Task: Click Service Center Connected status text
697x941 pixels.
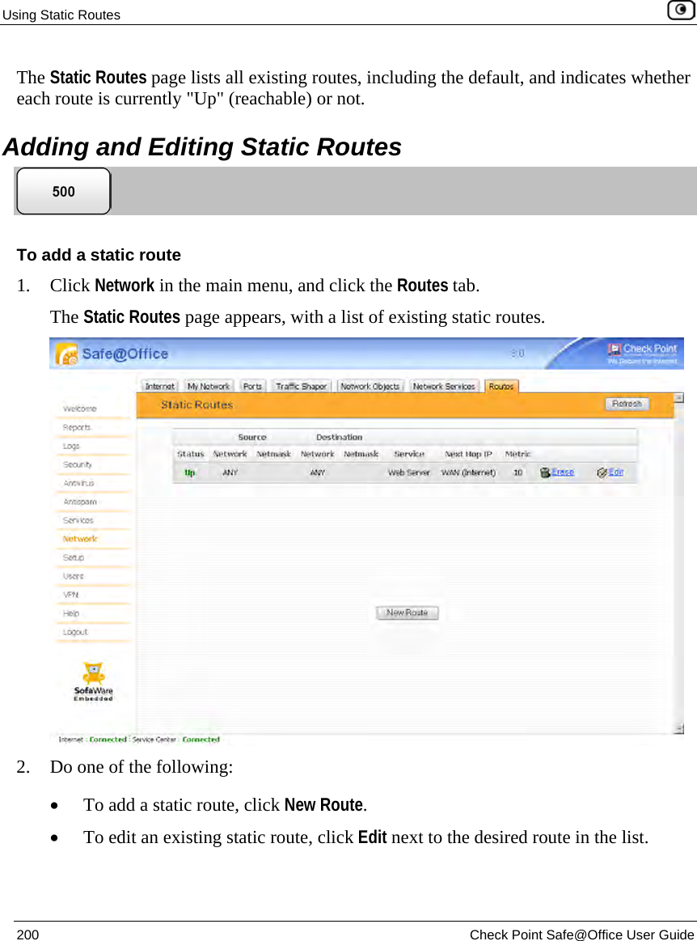Action: tap(175, 740)
